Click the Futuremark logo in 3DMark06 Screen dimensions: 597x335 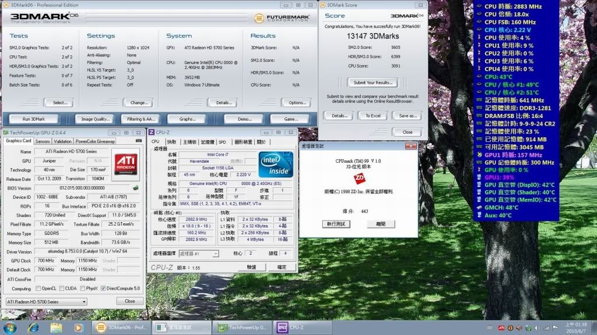click(x=286, y=17)
